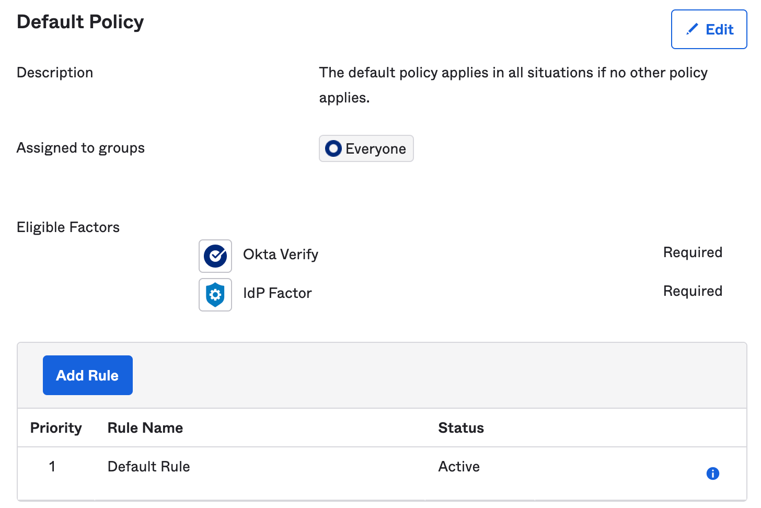This screenshot has height=508, width=761.
Task: Click the Description label
Action: click(x=55, y=73)
